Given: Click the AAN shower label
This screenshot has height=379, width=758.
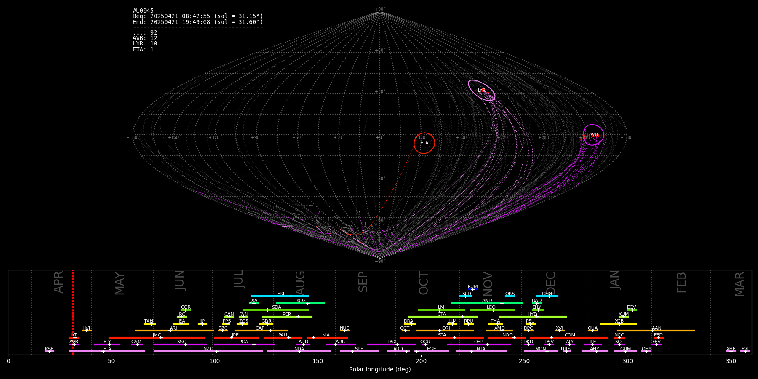Looking at the screenshot, I should [657, 328].
